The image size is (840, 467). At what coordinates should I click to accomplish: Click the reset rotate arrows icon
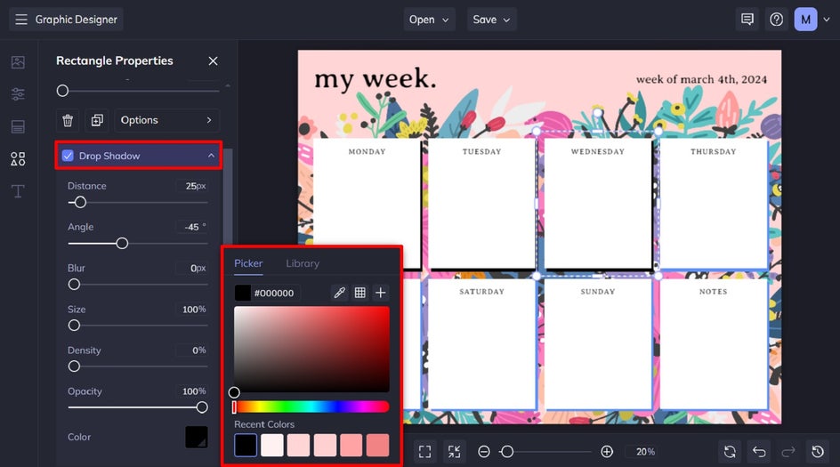pos(730,452)
